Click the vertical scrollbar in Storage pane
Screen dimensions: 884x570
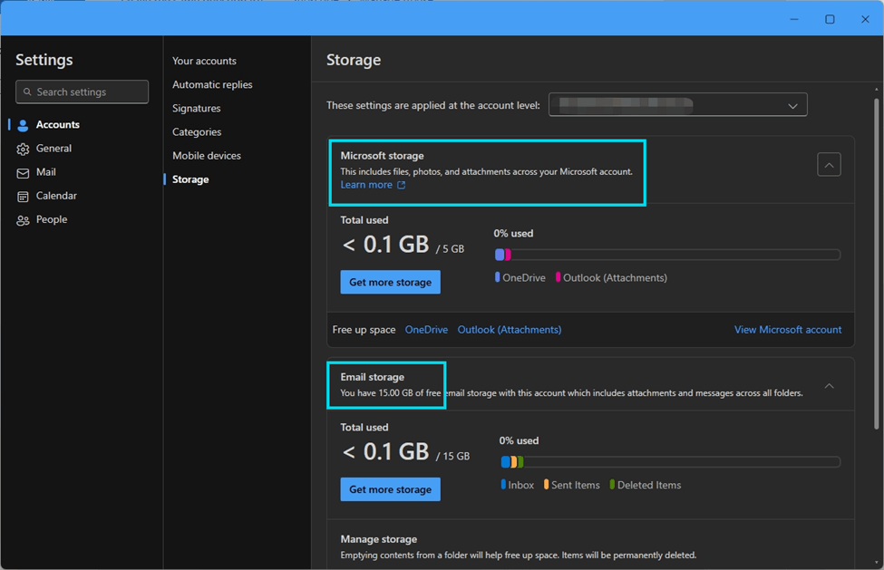click(876, 264)
